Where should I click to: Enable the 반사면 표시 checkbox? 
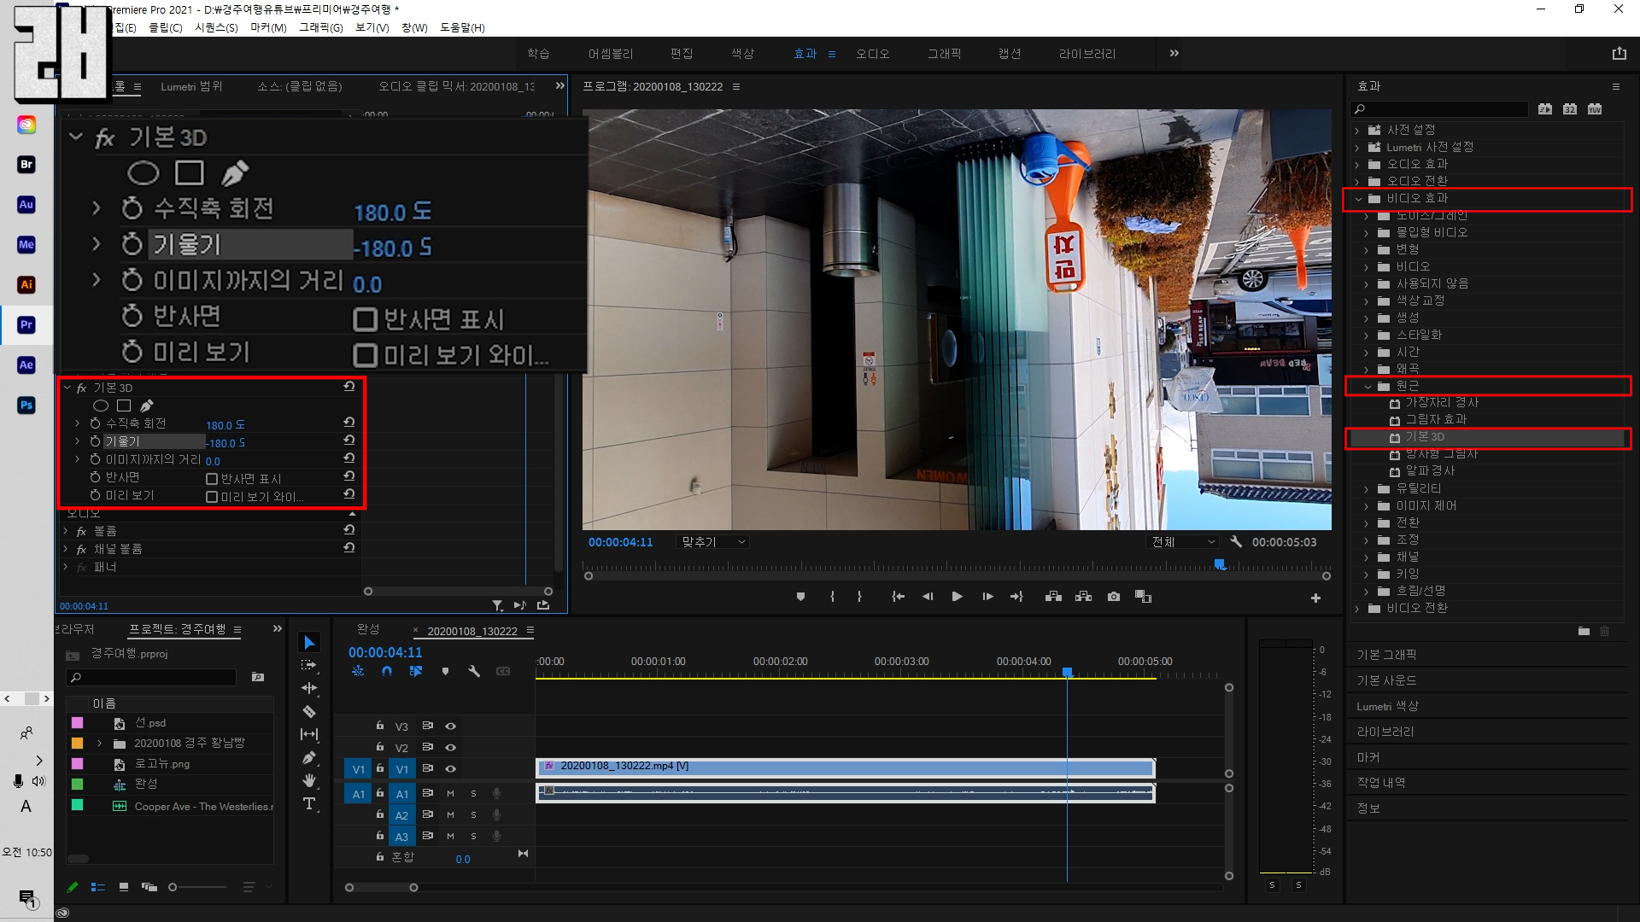pyautogui.click(x=212, y=479)
